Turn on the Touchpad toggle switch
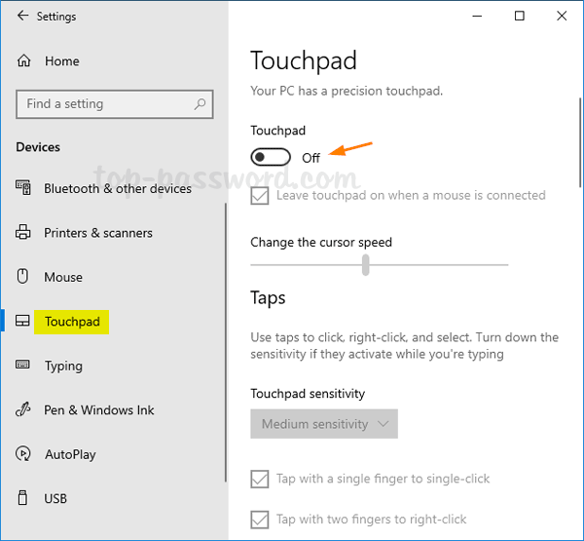Image resolution: width=584 pixels, height=541 pixels. 271,157
